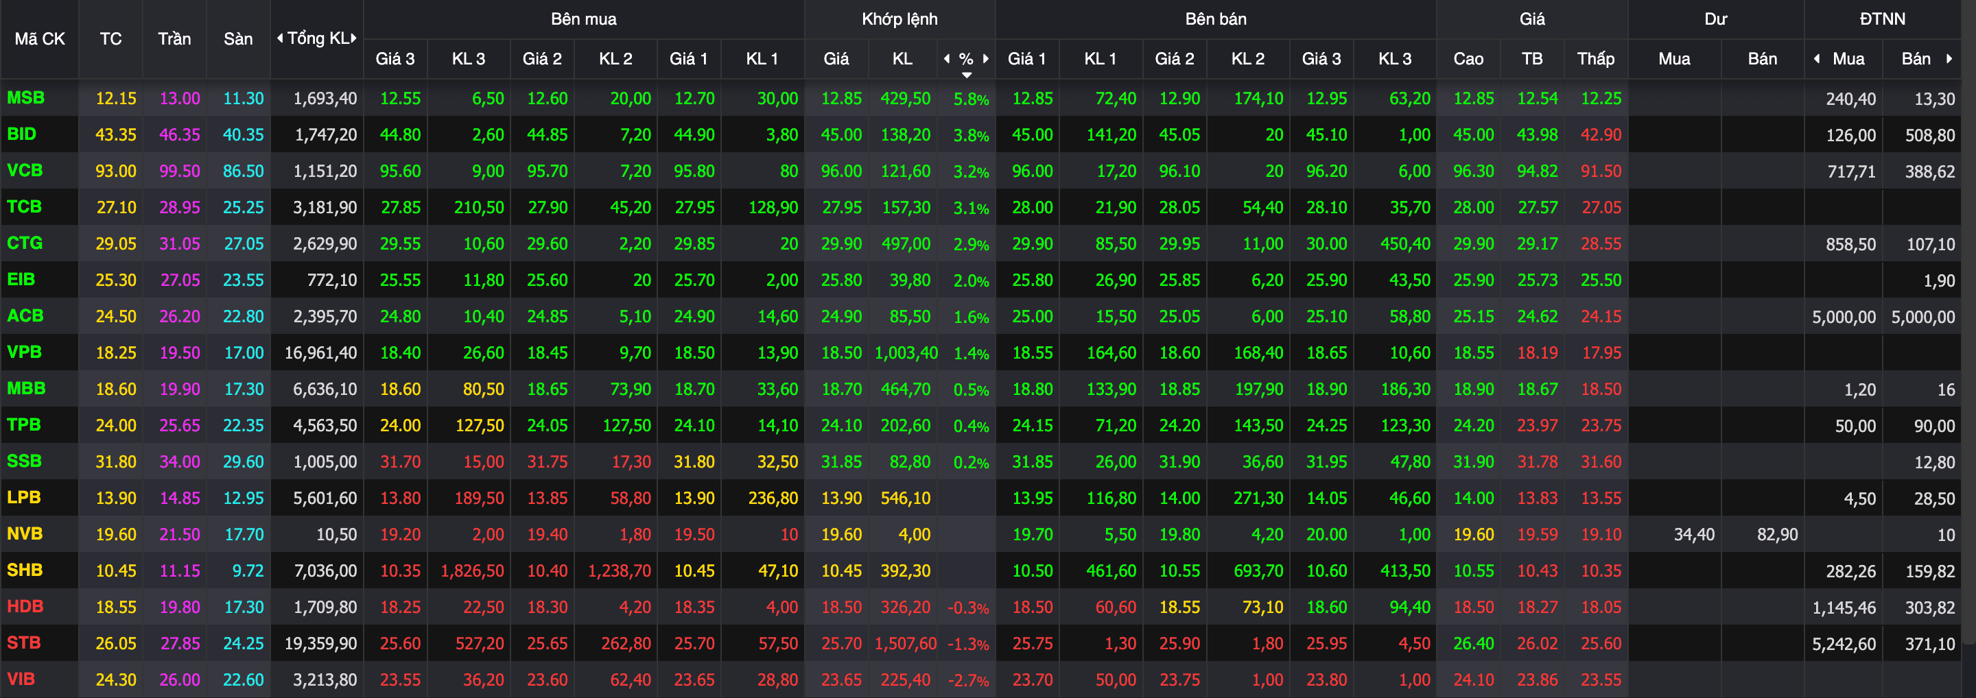Click the Cao high price header
Viewport: 1976px width, 698px height.
click(x=1468, y=58)
